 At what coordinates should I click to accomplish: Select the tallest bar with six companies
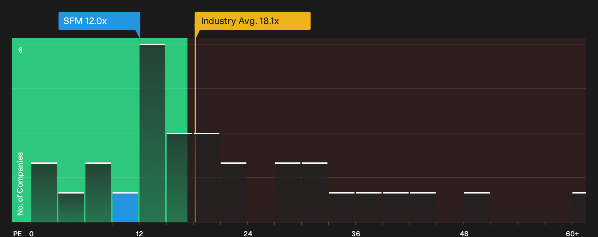[x=152, y=133]
